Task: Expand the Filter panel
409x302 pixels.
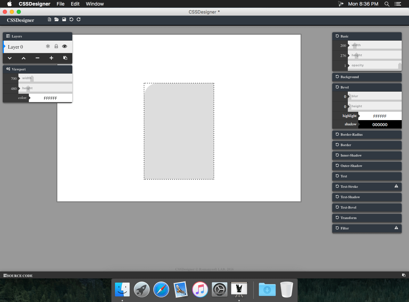Action: (x=367, y=228)
